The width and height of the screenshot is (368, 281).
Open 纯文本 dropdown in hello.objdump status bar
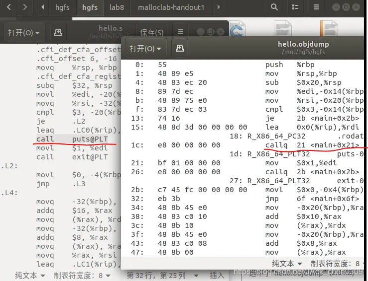click(x=287, y=264)
